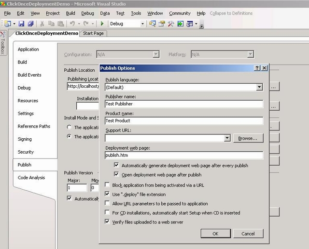Click the Major version number field

point(77,187)
